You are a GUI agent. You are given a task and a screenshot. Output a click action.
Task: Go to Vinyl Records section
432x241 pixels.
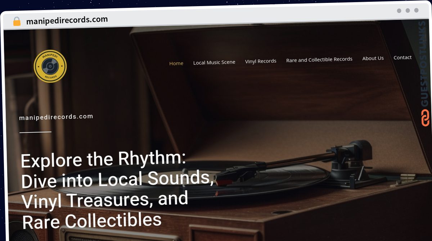pos(261,61)
